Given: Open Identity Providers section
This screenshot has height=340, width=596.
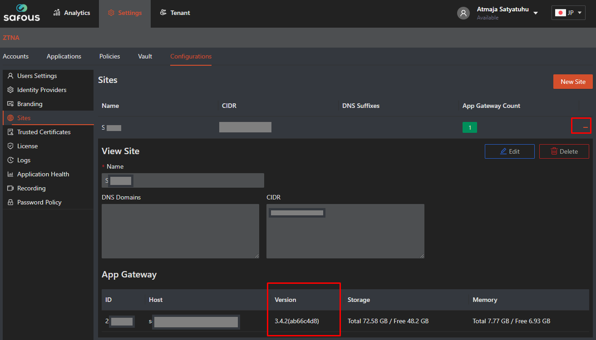Looking at the screenshot, I should 41,90.
